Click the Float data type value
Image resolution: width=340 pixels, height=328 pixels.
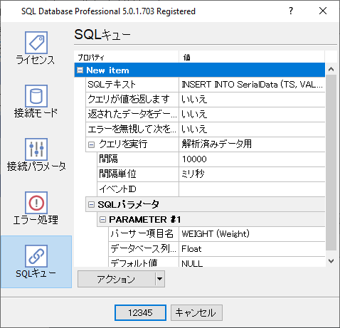pyautogui.click(x=252, y=249)
